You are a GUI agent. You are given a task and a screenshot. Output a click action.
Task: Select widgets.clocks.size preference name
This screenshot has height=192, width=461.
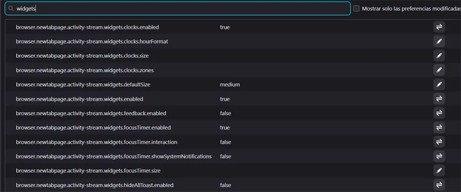pos(82,56)
